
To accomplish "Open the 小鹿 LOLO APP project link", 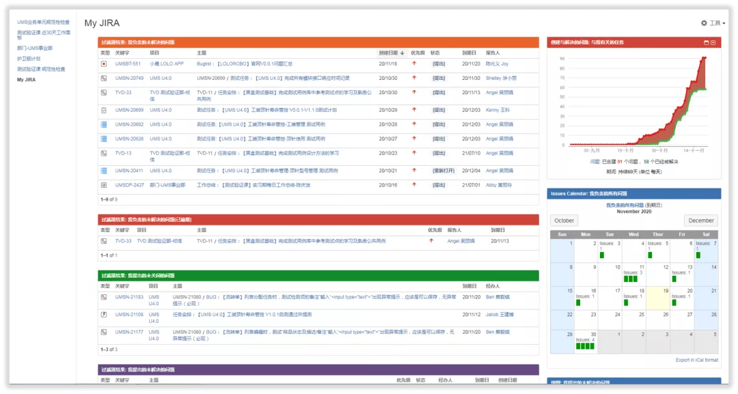I will 167,64.
